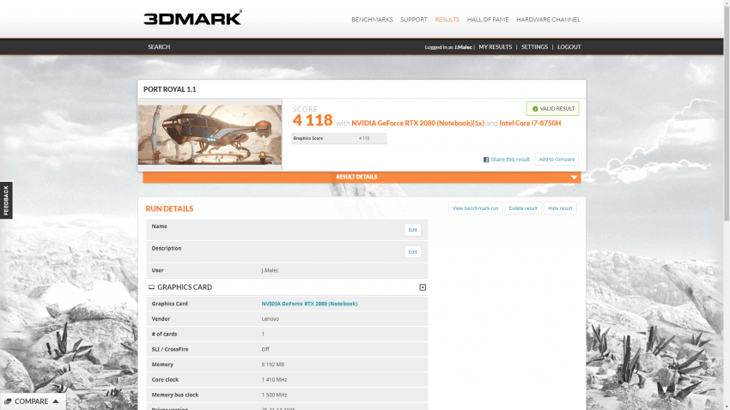Open the Feedback side tab
Screen dimensions: 730x410
click(6, 201)
